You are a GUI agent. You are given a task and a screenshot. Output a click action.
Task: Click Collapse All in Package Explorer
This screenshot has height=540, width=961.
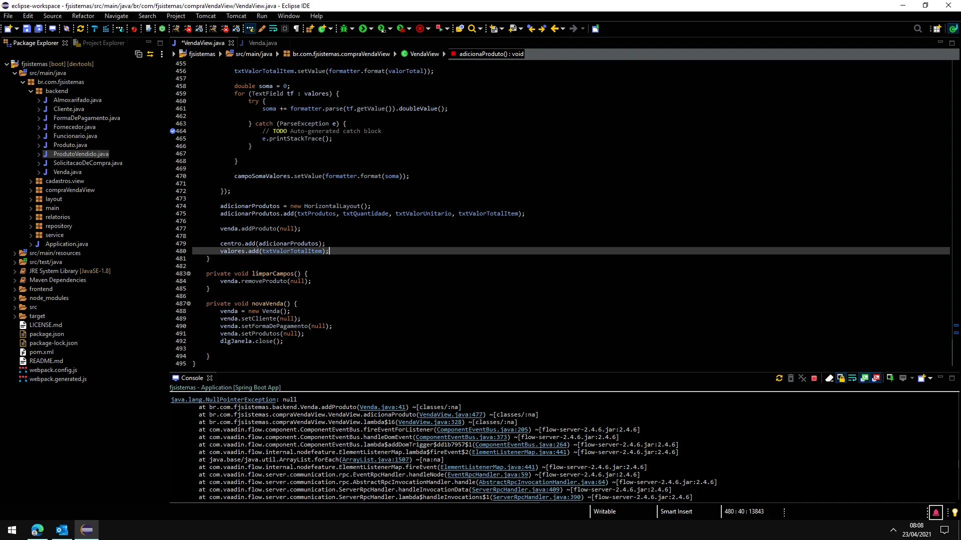[x=139, y=54]
